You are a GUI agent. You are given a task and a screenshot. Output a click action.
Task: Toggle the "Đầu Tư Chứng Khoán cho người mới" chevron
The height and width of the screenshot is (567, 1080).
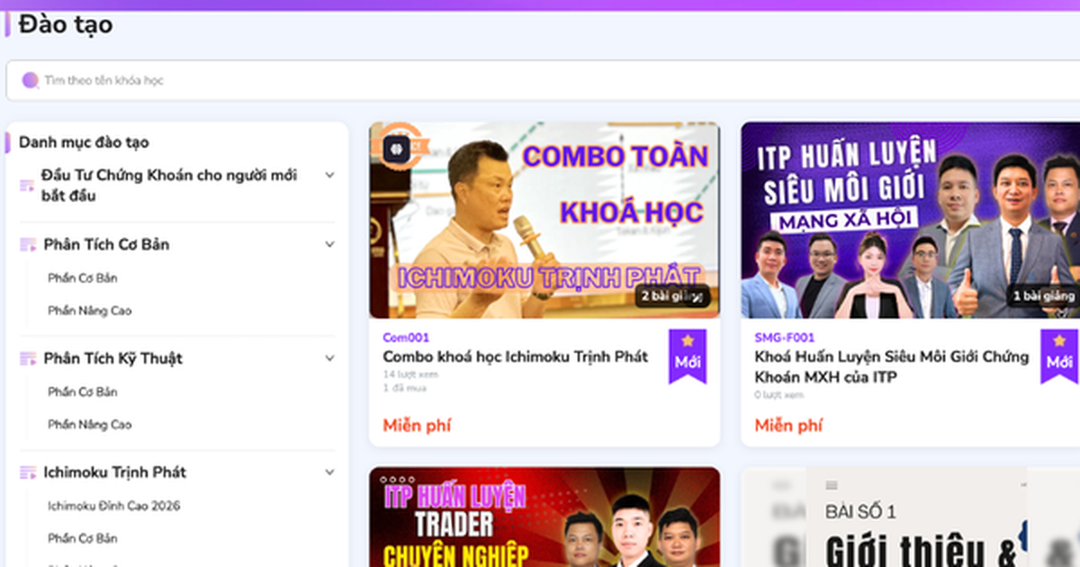328,175
